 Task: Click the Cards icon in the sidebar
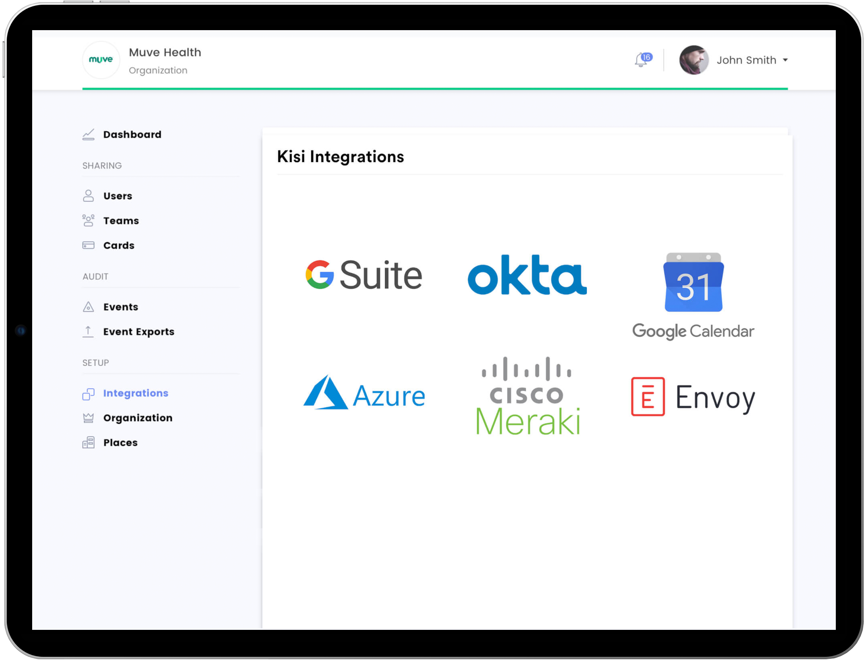tap(88, 246)
